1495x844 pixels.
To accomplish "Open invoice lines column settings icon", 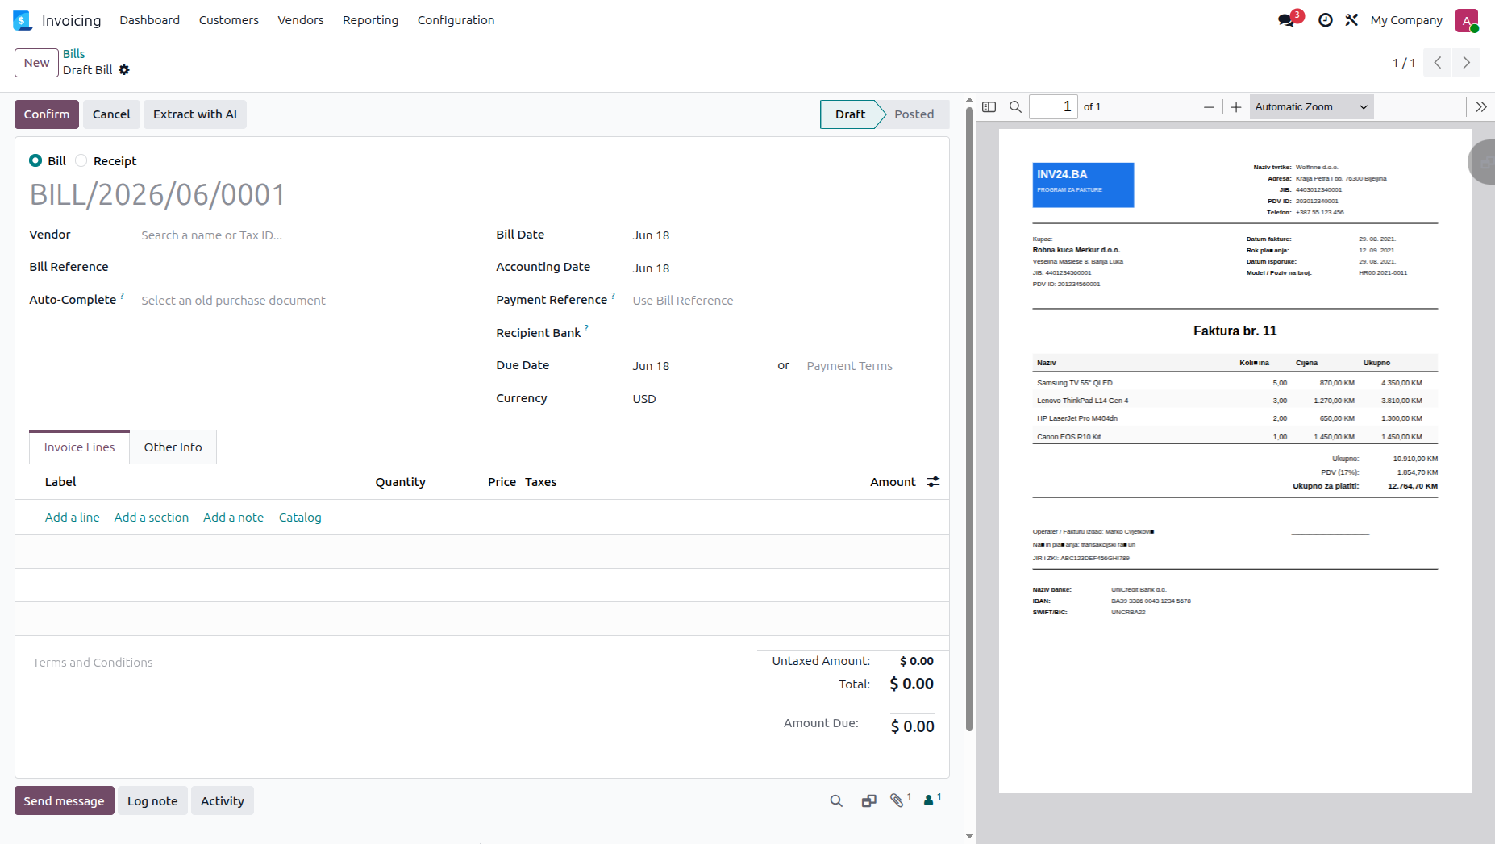I will pos(934,482).
